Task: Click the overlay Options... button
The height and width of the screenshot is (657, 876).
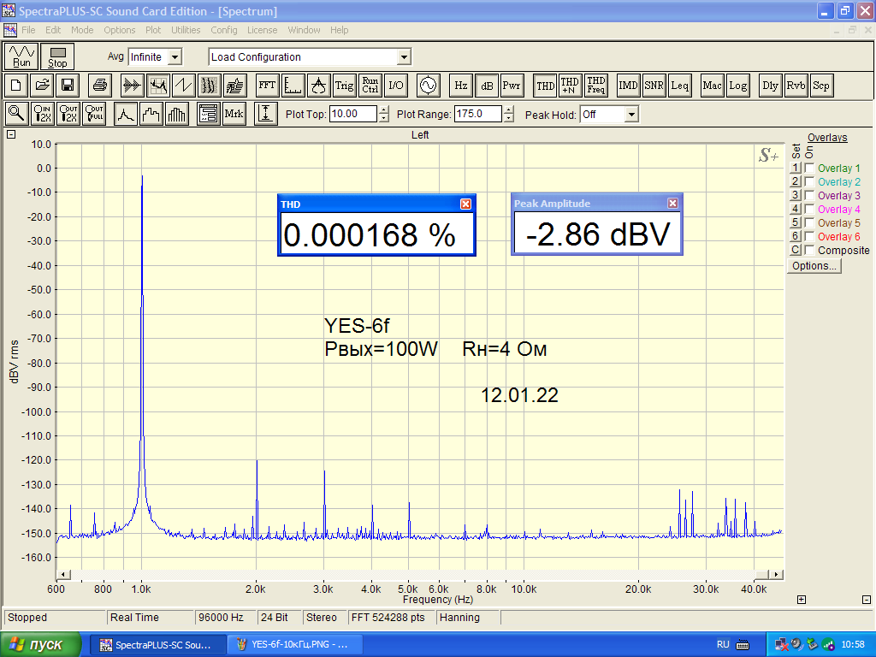Action: coord(814,266)
